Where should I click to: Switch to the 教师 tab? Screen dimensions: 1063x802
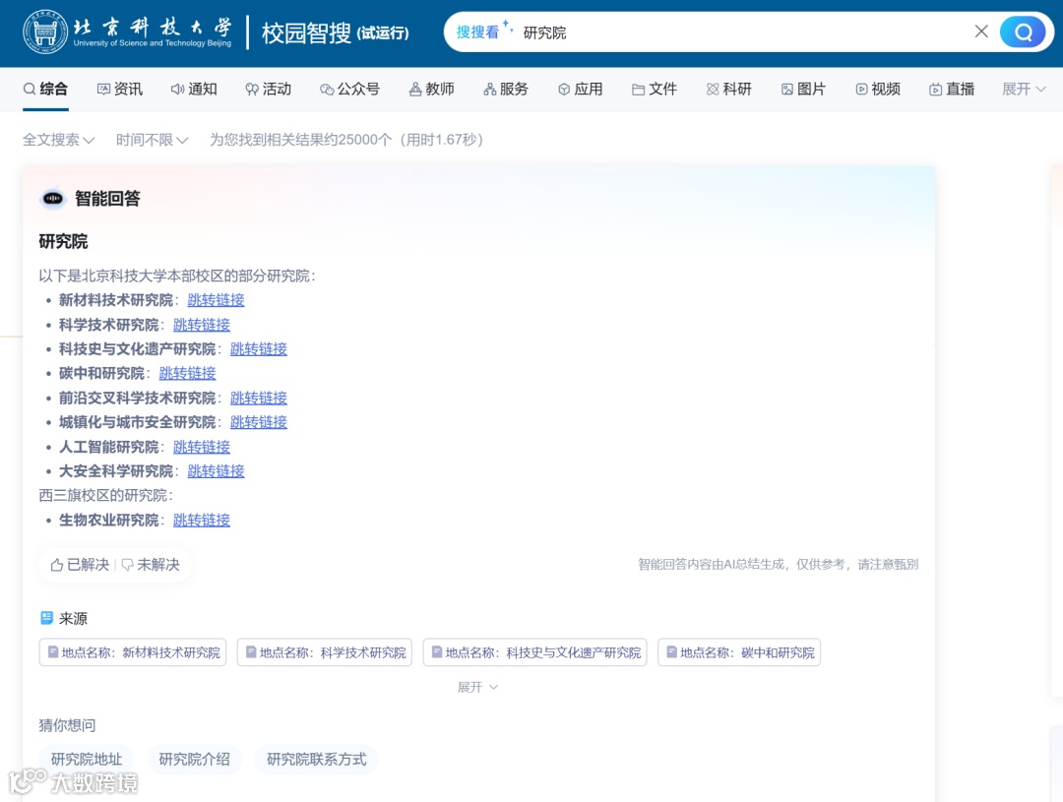coord(432,89)
